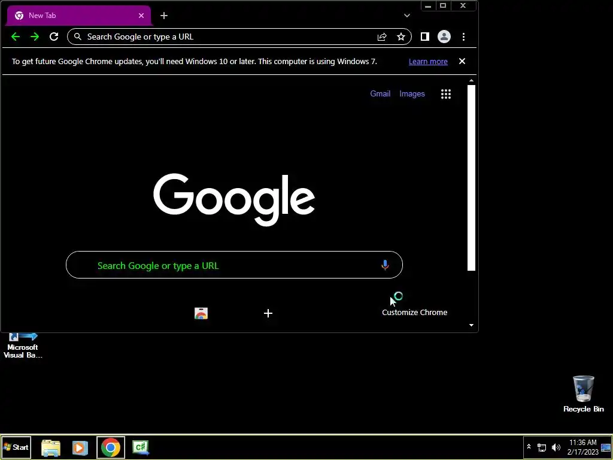Start voice search with the microphone
This screenshot has width=613, height=460.
click(x=385, y=265)
